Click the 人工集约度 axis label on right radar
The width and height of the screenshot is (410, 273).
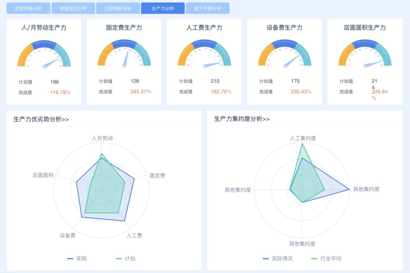point(303,138)
